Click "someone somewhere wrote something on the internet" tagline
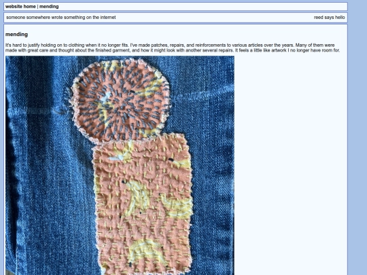This screenshot has height=275, width=367. tap(61, 17)
